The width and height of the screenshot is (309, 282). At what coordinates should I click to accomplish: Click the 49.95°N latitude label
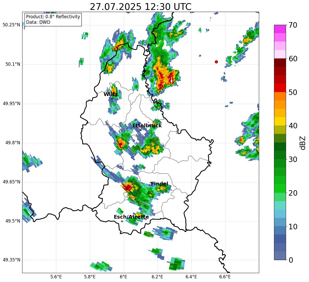point(11,104)
